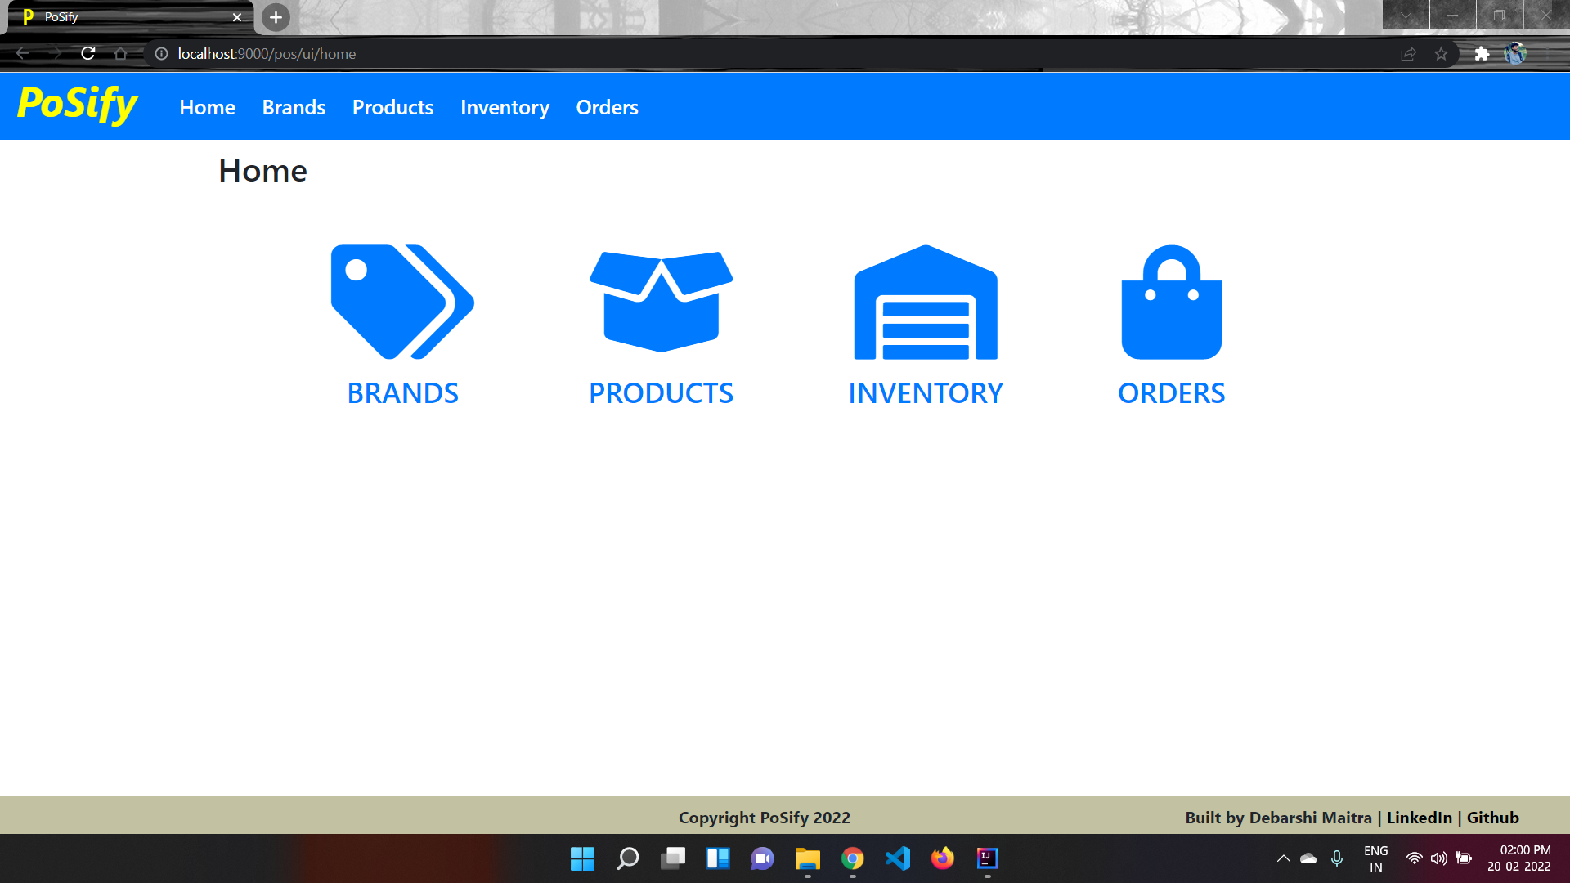
Task: Reload the page with refresh icon
Action: point(88,54)
